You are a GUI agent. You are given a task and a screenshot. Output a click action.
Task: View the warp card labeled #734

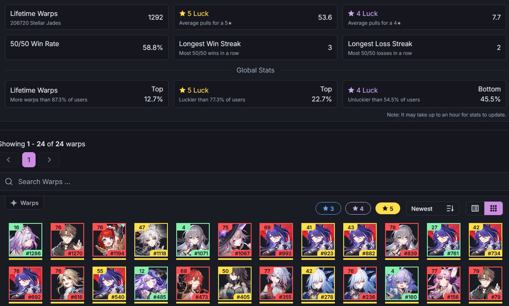(486, 240)
